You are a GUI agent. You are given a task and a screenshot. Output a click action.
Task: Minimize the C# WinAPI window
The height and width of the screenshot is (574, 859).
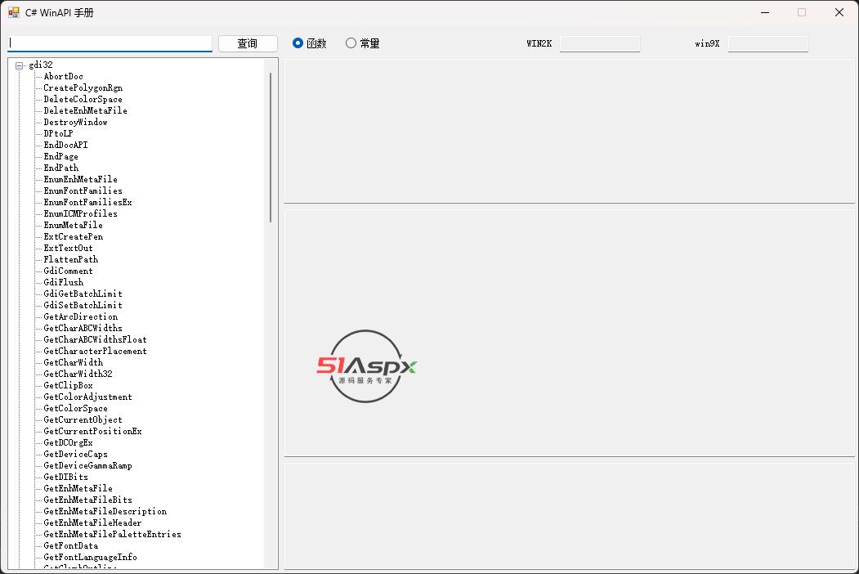coord(765,12)
